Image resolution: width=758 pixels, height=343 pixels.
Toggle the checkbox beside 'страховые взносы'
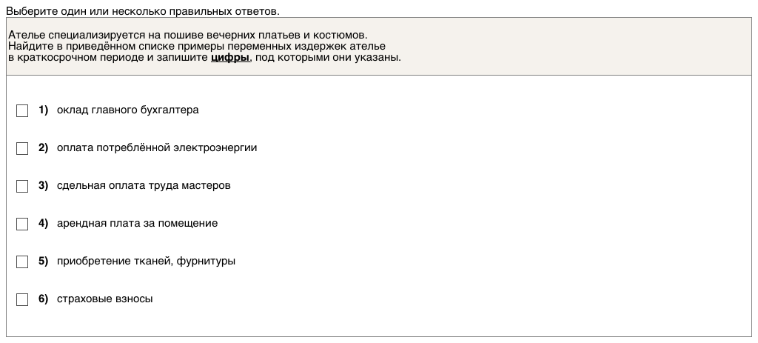pos(22,299)
